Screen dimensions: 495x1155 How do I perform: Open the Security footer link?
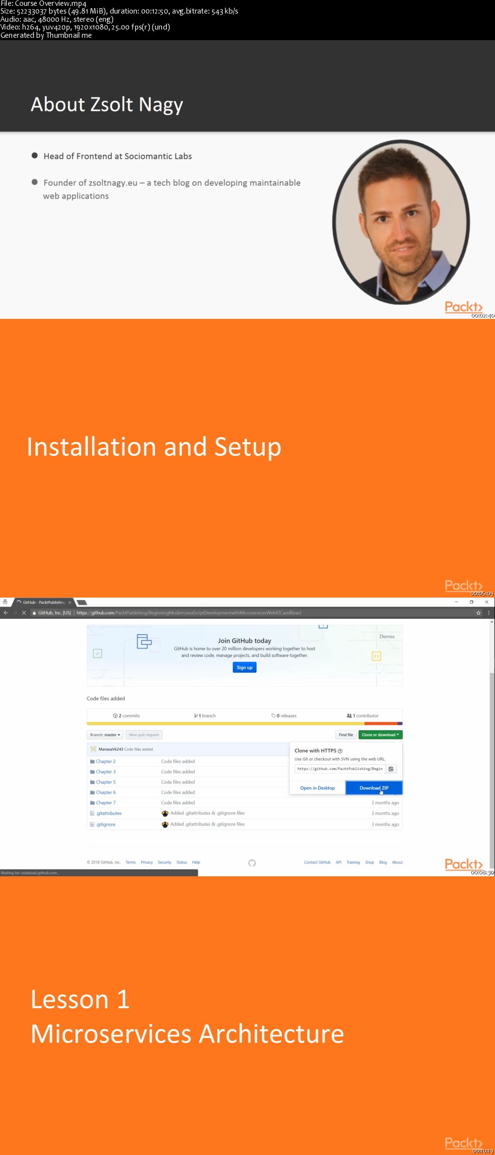[x=164, y=862]
